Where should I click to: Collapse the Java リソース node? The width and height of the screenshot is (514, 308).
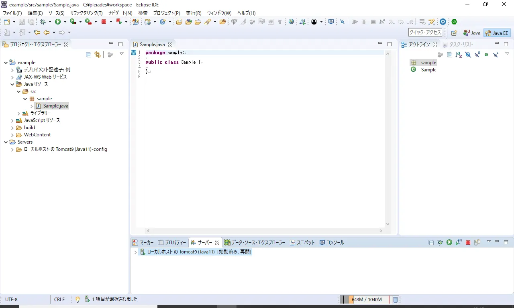tap(12, 84)
